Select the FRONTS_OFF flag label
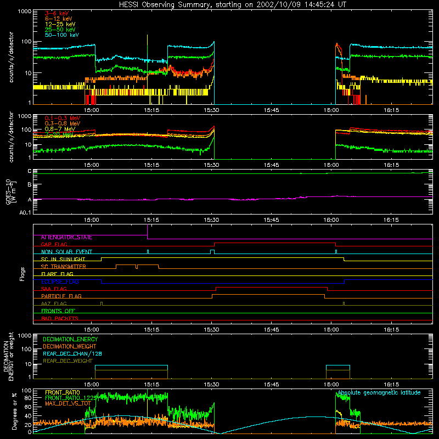439x439 pixels. (x=58, y=311)
